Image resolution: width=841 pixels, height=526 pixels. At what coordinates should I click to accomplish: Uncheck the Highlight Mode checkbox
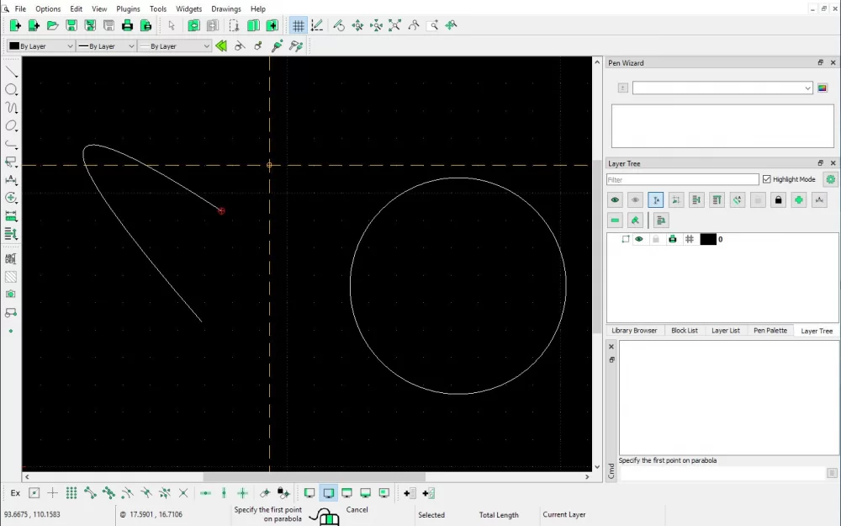coord(768,178)
